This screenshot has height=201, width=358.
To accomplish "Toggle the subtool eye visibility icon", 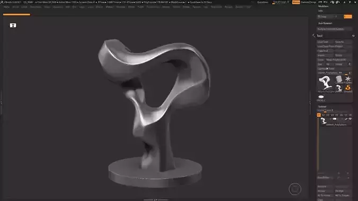I will pos(350,119).
